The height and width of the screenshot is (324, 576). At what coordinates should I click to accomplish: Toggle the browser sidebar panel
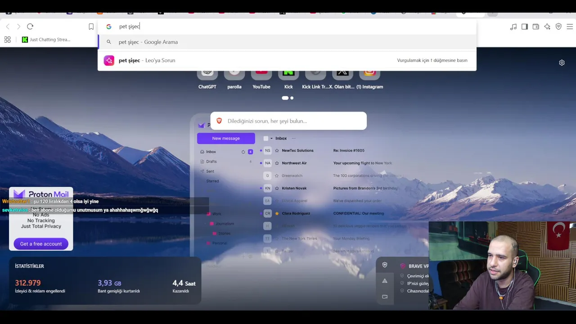pyautogui.click(x=525, y=27)
